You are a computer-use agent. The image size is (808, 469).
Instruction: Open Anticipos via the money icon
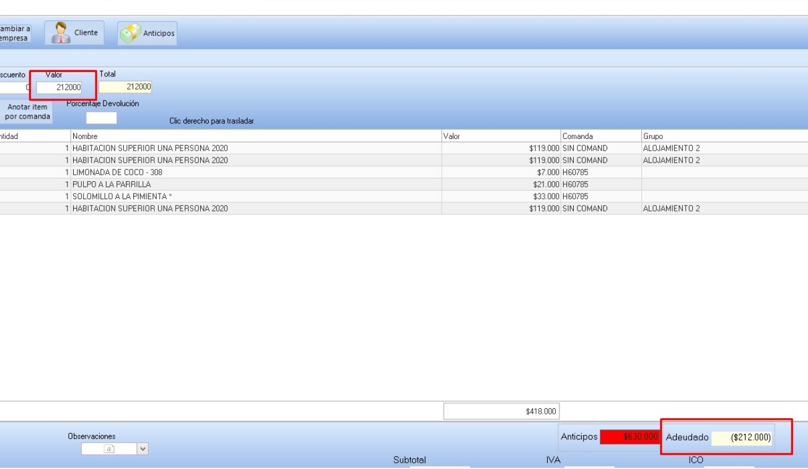(130, 33)
